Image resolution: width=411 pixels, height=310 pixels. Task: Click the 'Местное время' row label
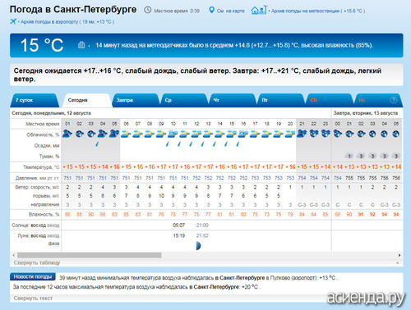(x=43, y=124)
